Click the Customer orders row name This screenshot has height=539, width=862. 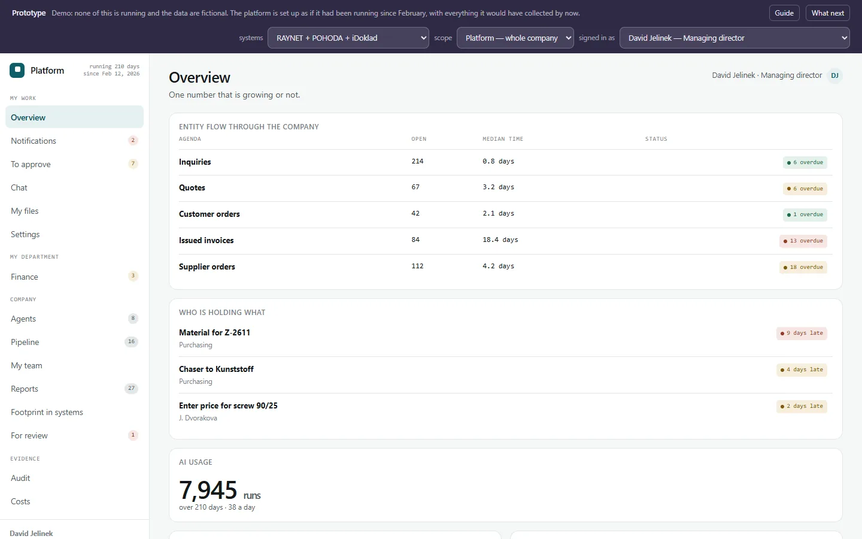[x=209, y=214]
